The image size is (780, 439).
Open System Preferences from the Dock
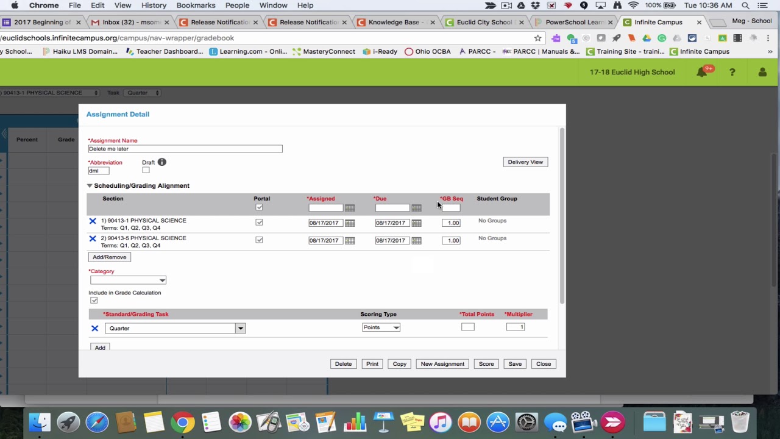[526, 422]
